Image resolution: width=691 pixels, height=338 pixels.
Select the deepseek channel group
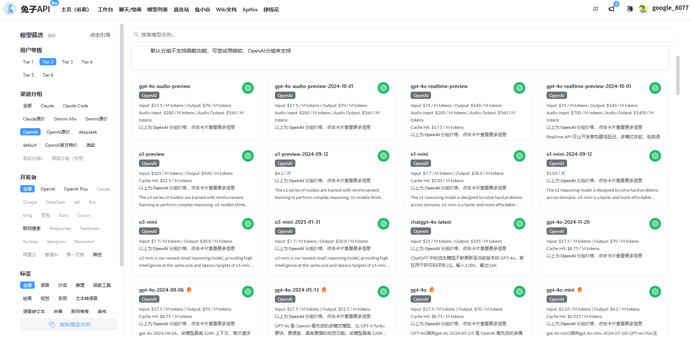click(88, 132)
